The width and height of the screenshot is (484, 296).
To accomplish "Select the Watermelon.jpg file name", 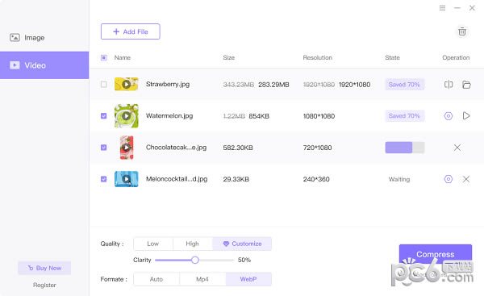I will point(169,116).
